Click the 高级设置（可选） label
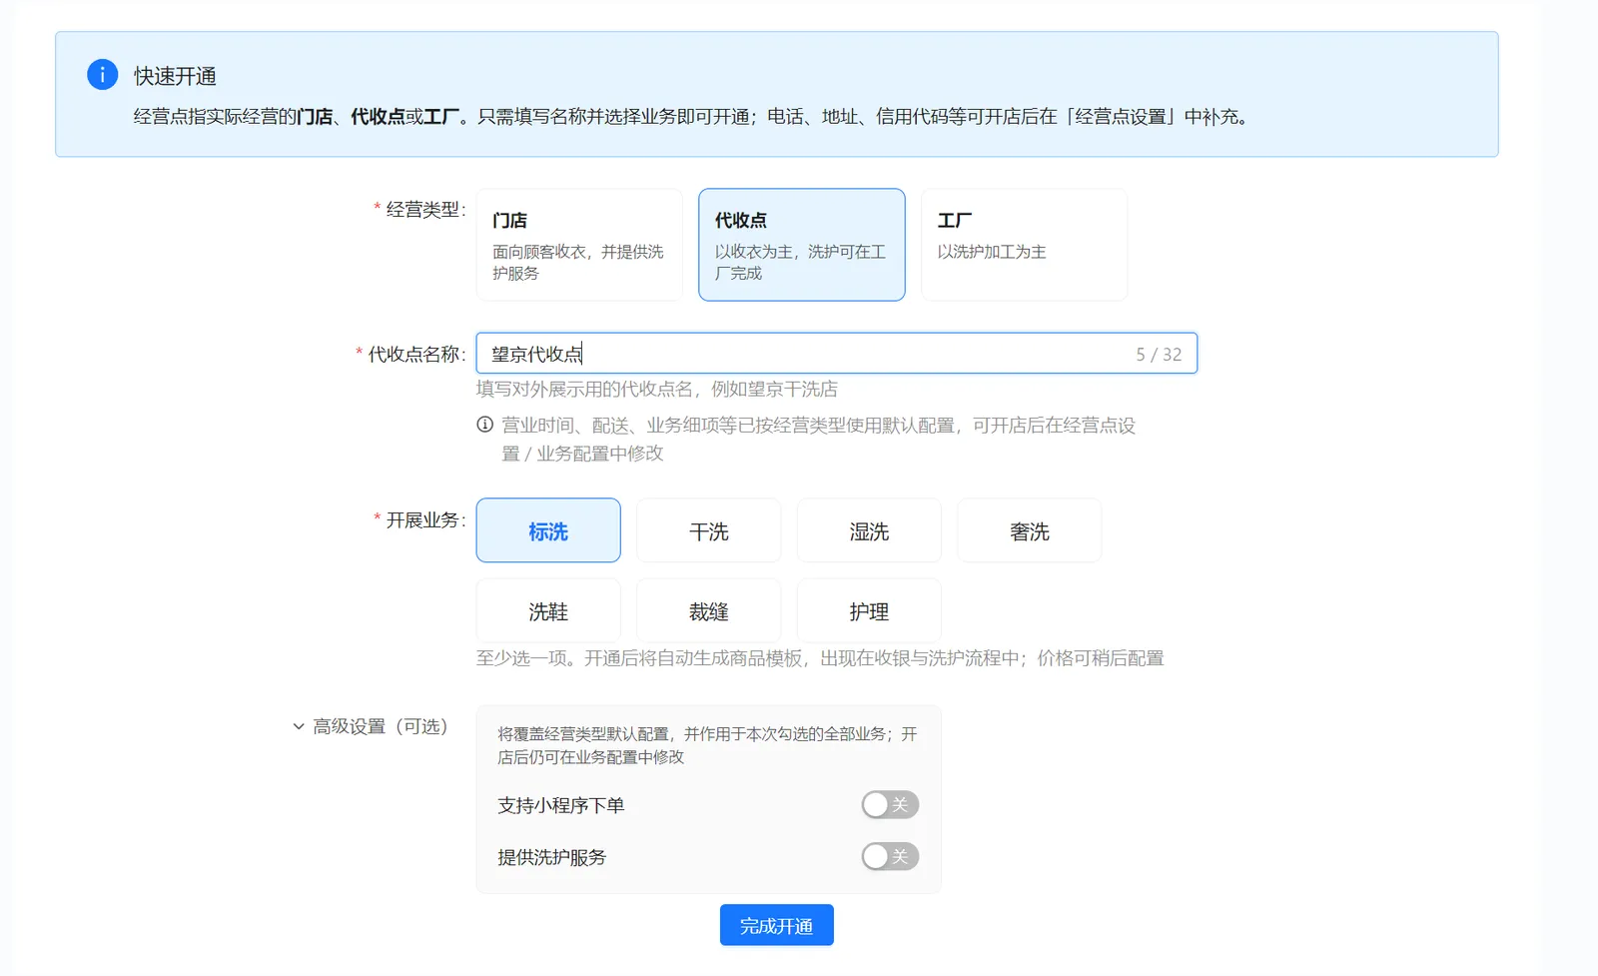 pyautogui.click(x=382, y=726)
